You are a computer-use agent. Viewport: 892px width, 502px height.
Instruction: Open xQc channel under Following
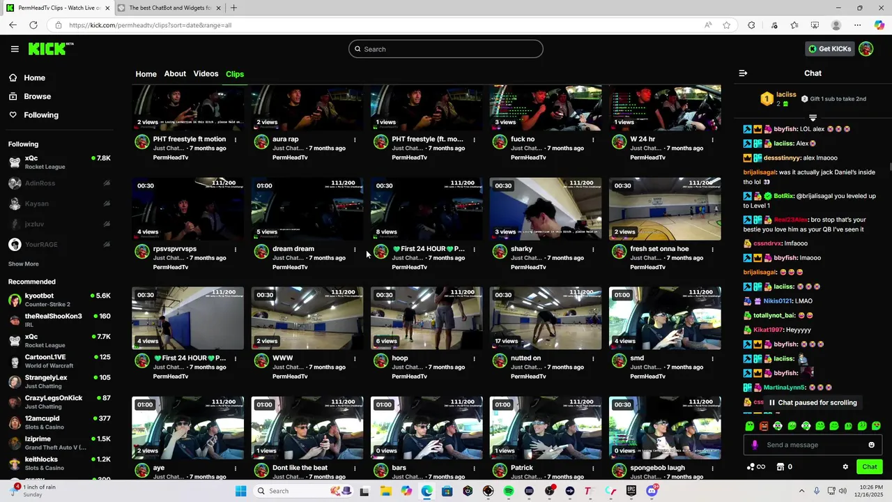point(59,162)
